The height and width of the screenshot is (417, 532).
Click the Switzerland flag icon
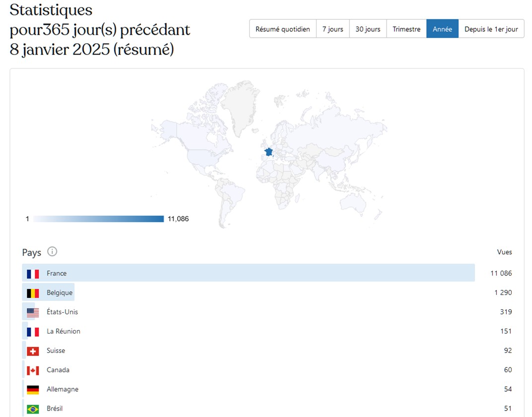click(33, 351)
